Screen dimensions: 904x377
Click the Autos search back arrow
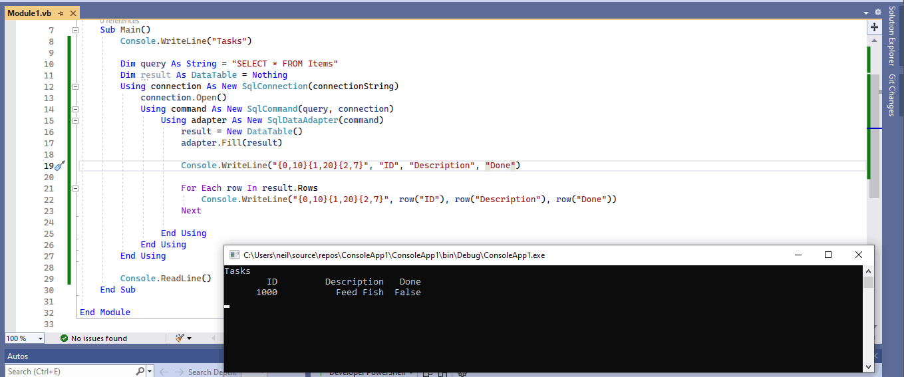164,372
